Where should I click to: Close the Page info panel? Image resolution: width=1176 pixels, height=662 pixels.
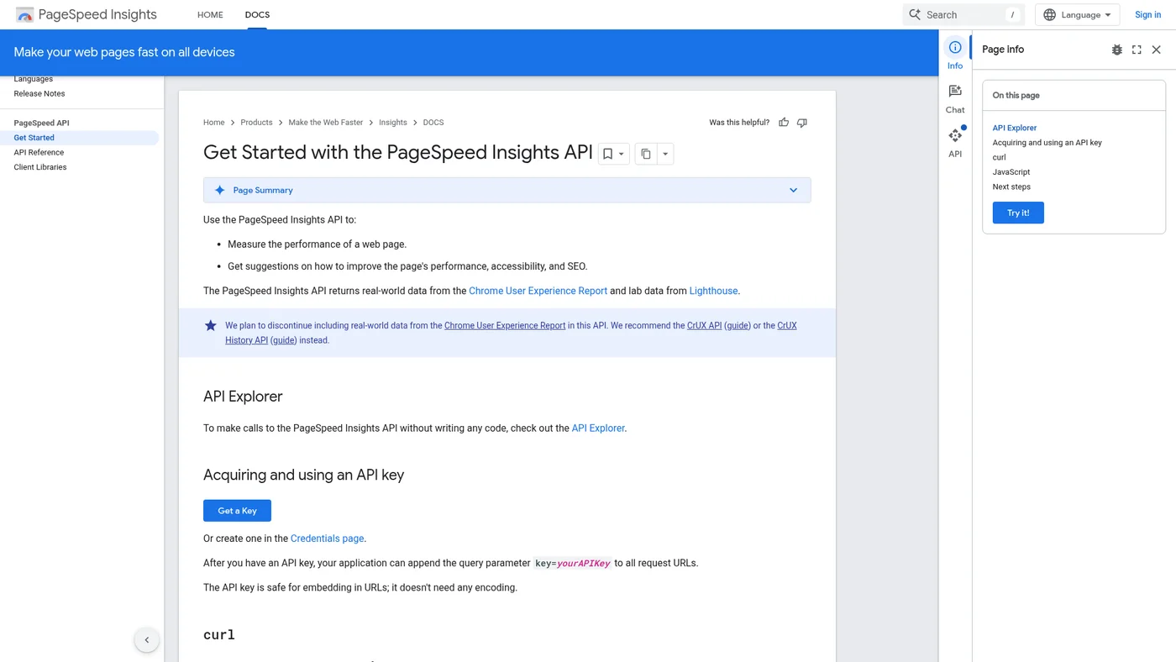[1157, 50]
